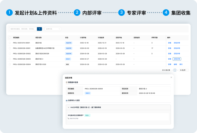Click the step 3 circle for 专家评审
The height and width of the screenshot is (133, 197).
point(121,12)
